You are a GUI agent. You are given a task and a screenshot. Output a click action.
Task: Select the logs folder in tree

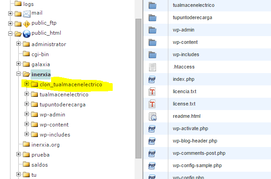(x=28, y=4)
